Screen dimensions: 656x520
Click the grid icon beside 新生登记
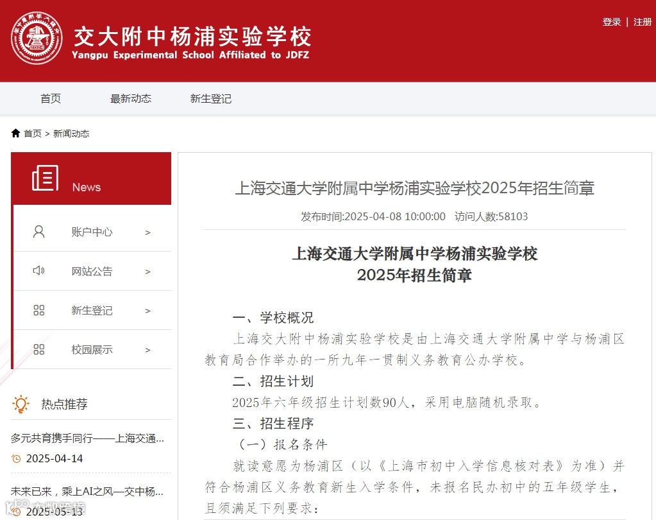coord(39,310)
